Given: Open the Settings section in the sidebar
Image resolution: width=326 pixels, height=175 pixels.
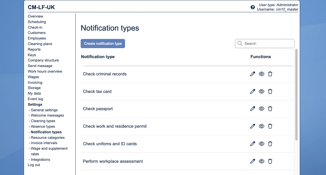Looking at the screenshot, I should pos(35,104).
